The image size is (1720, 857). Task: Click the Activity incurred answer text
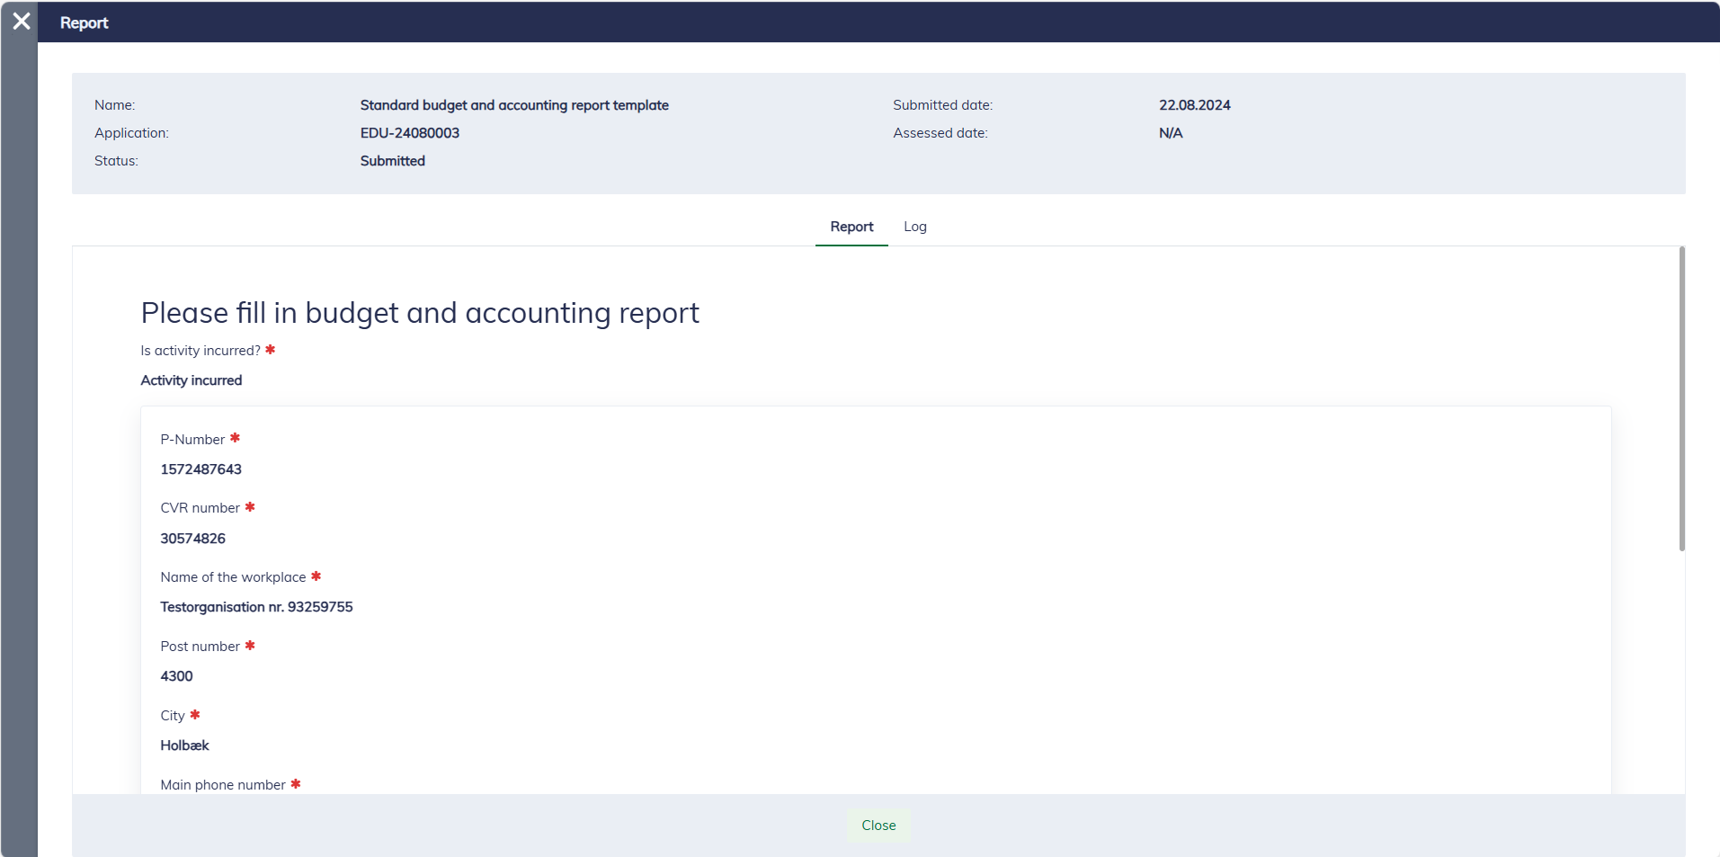pyautogui.click(x=191, y=380)
